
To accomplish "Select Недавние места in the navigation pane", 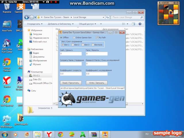I will coord(39,38).
